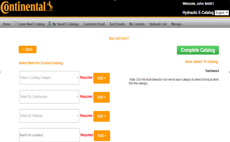Viewport: 230px width, 142px height.
Task: Go to My Contacts
Action: pyautogui.click(x=137, y=24)
